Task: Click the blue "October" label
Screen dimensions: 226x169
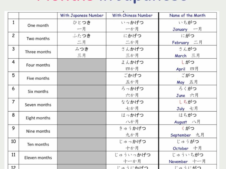Action: [181, 149]
